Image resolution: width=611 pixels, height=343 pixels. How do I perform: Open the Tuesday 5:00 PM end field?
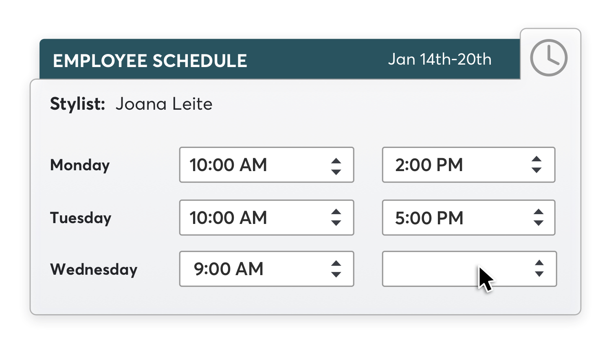point(452,218)
